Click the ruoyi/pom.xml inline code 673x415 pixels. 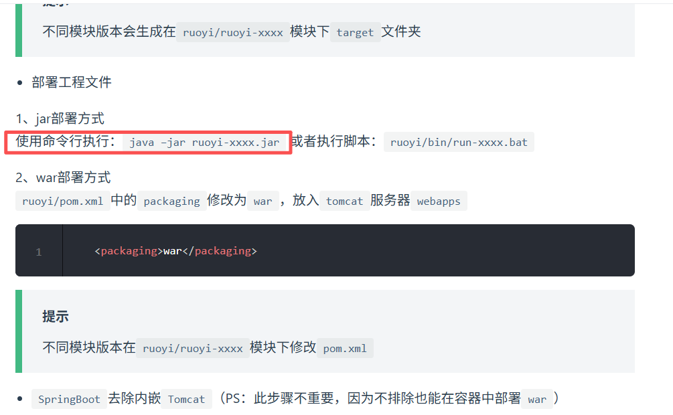tap(63, 201)
